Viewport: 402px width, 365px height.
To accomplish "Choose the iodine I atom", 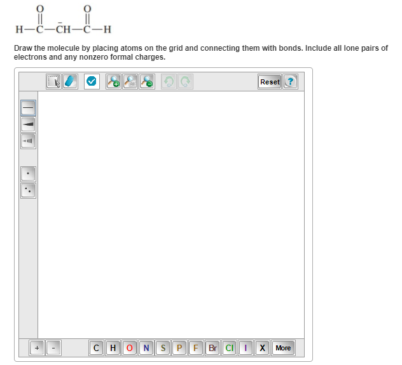I will pos(246,348).
